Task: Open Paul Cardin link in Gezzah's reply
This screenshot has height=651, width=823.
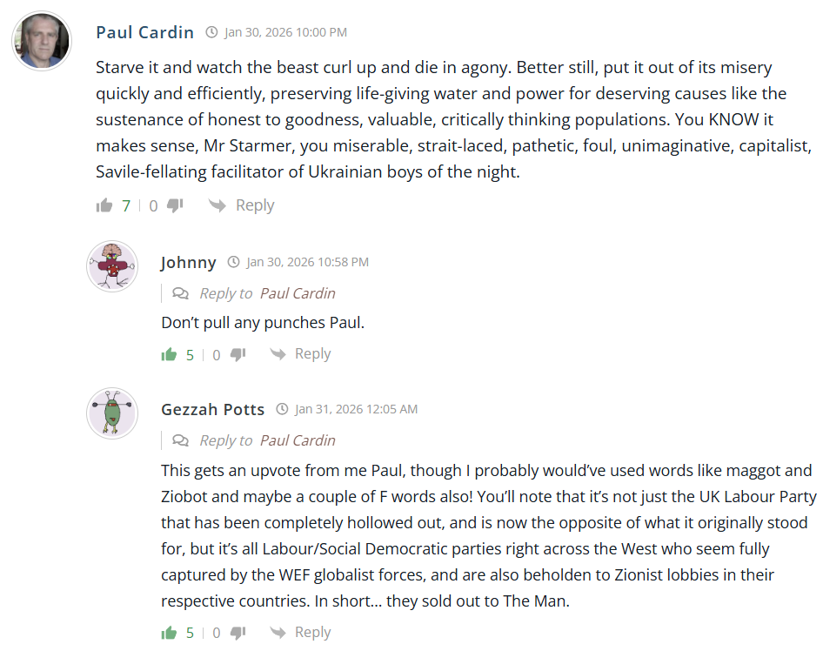Action: (298, 440)
